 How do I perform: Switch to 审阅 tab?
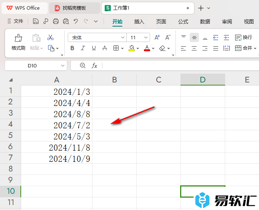(x=227, y=22)
